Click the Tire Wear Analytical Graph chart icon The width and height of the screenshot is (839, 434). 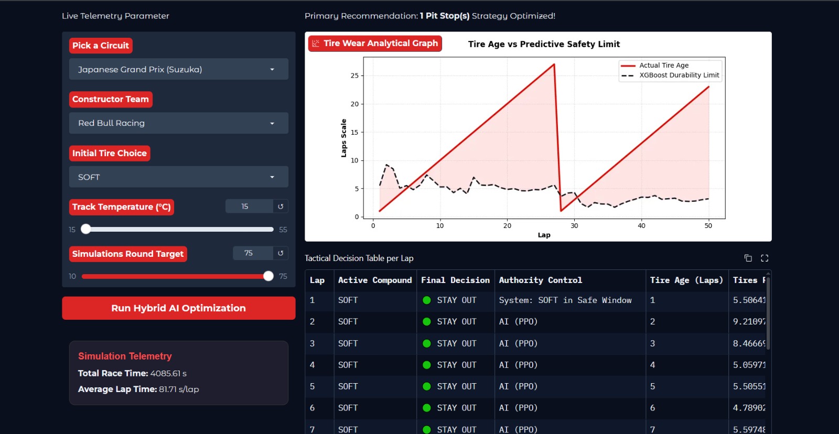point(316,44)
